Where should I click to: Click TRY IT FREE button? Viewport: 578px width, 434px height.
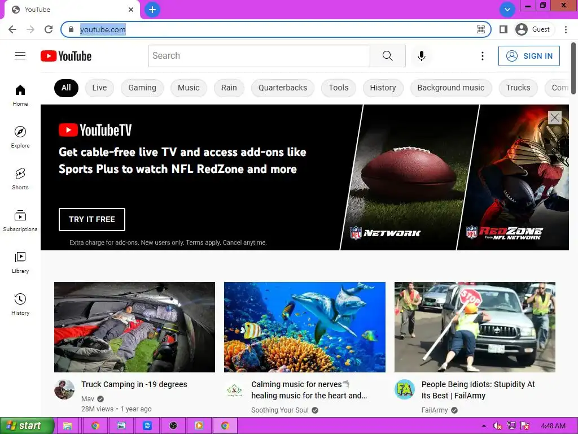pyautogui.click(x=92, y=220)
